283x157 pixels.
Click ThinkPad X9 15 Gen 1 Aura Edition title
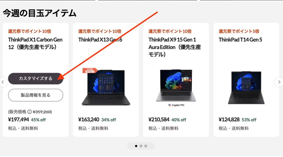175,47
